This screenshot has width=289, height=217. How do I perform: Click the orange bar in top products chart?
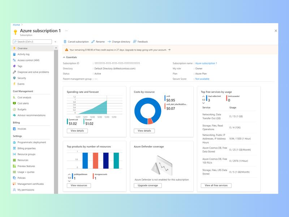pyautogui.click(x=95, y=161)
